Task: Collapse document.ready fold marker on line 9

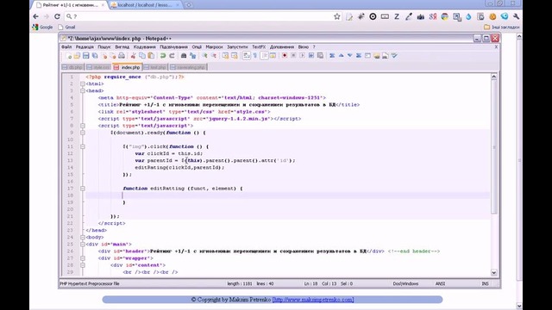Action: (x=83, y=133)
